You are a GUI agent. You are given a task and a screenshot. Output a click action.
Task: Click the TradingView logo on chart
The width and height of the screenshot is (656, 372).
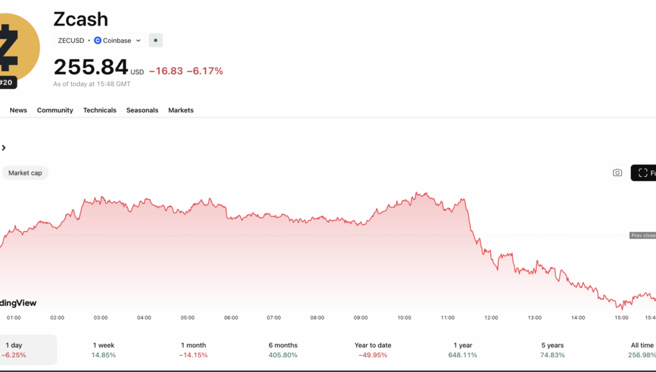(18, 303)
